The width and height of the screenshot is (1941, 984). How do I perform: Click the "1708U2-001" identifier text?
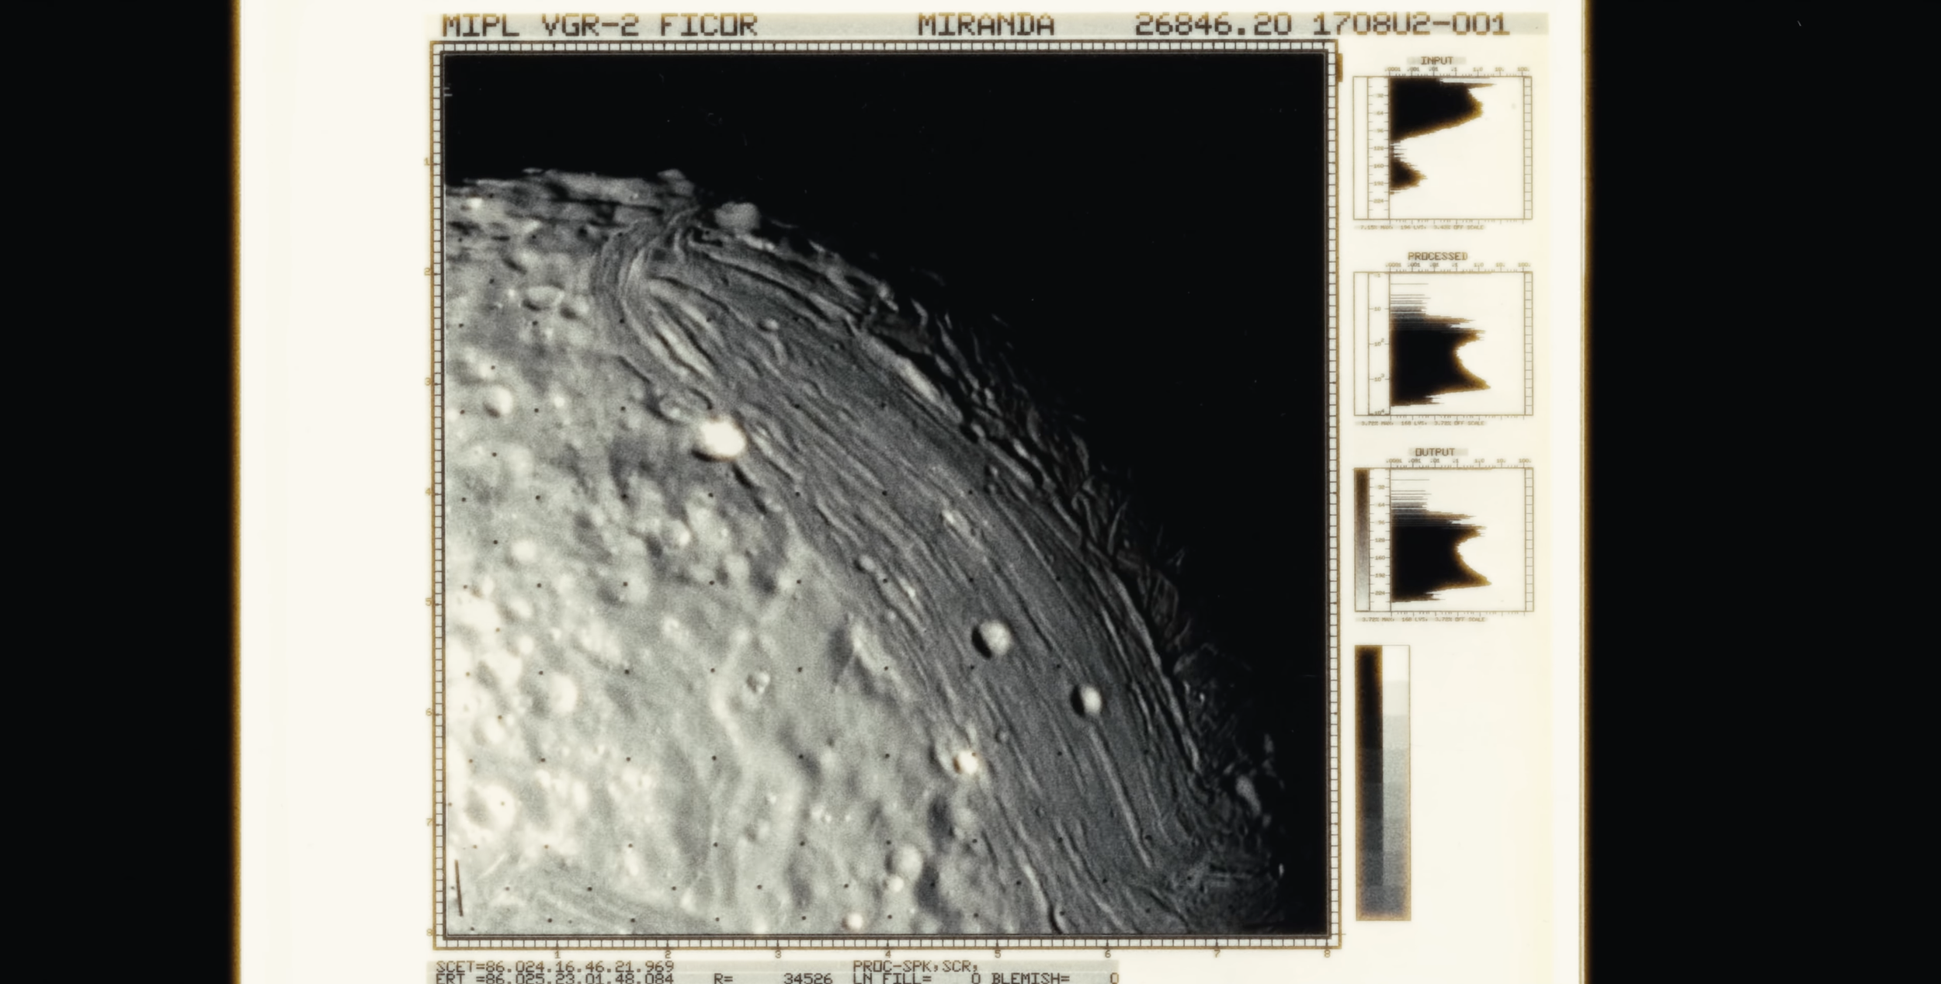pos(1411,26)
